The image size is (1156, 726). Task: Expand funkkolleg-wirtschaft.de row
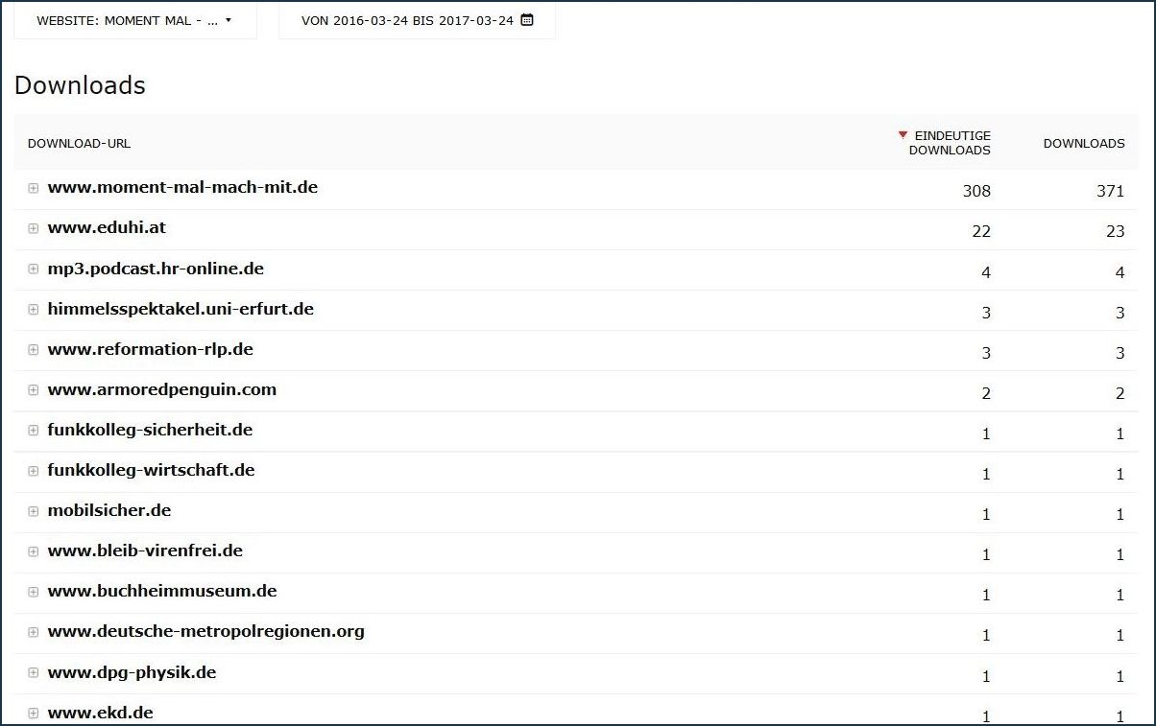click(x=34, y=471)
